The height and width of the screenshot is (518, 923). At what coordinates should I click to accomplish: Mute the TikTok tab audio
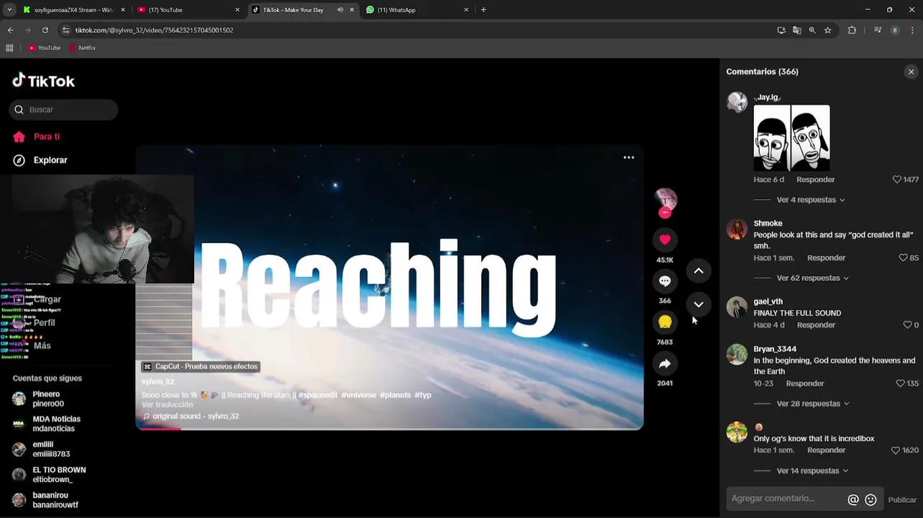(x=340, y=10)
